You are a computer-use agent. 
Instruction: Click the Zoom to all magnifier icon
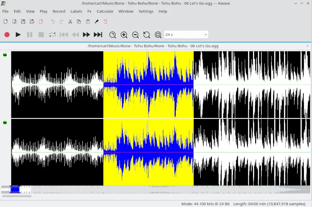click(x=158, y=35)
